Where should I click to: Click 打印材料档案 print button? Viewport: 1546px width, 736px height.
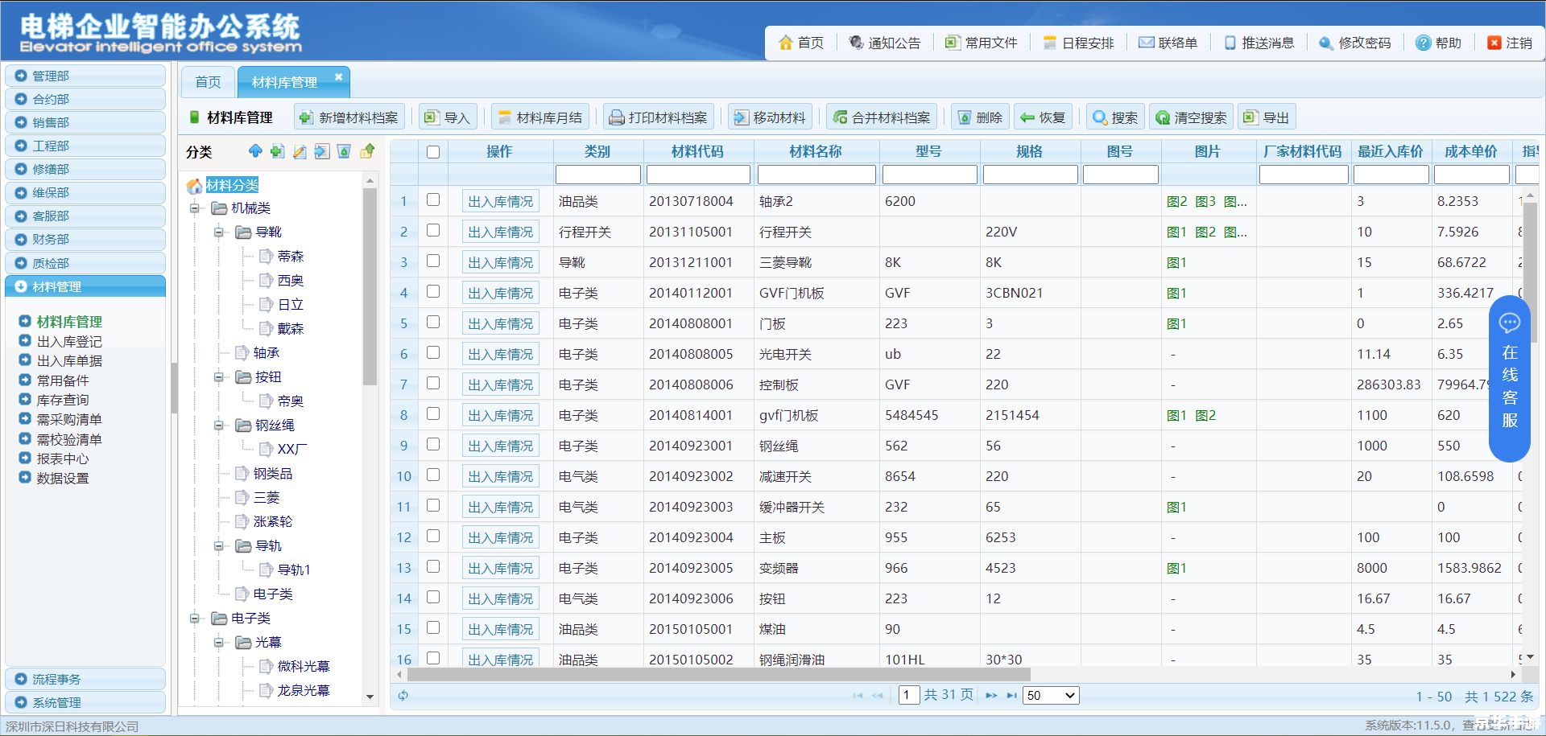[659, 117]
